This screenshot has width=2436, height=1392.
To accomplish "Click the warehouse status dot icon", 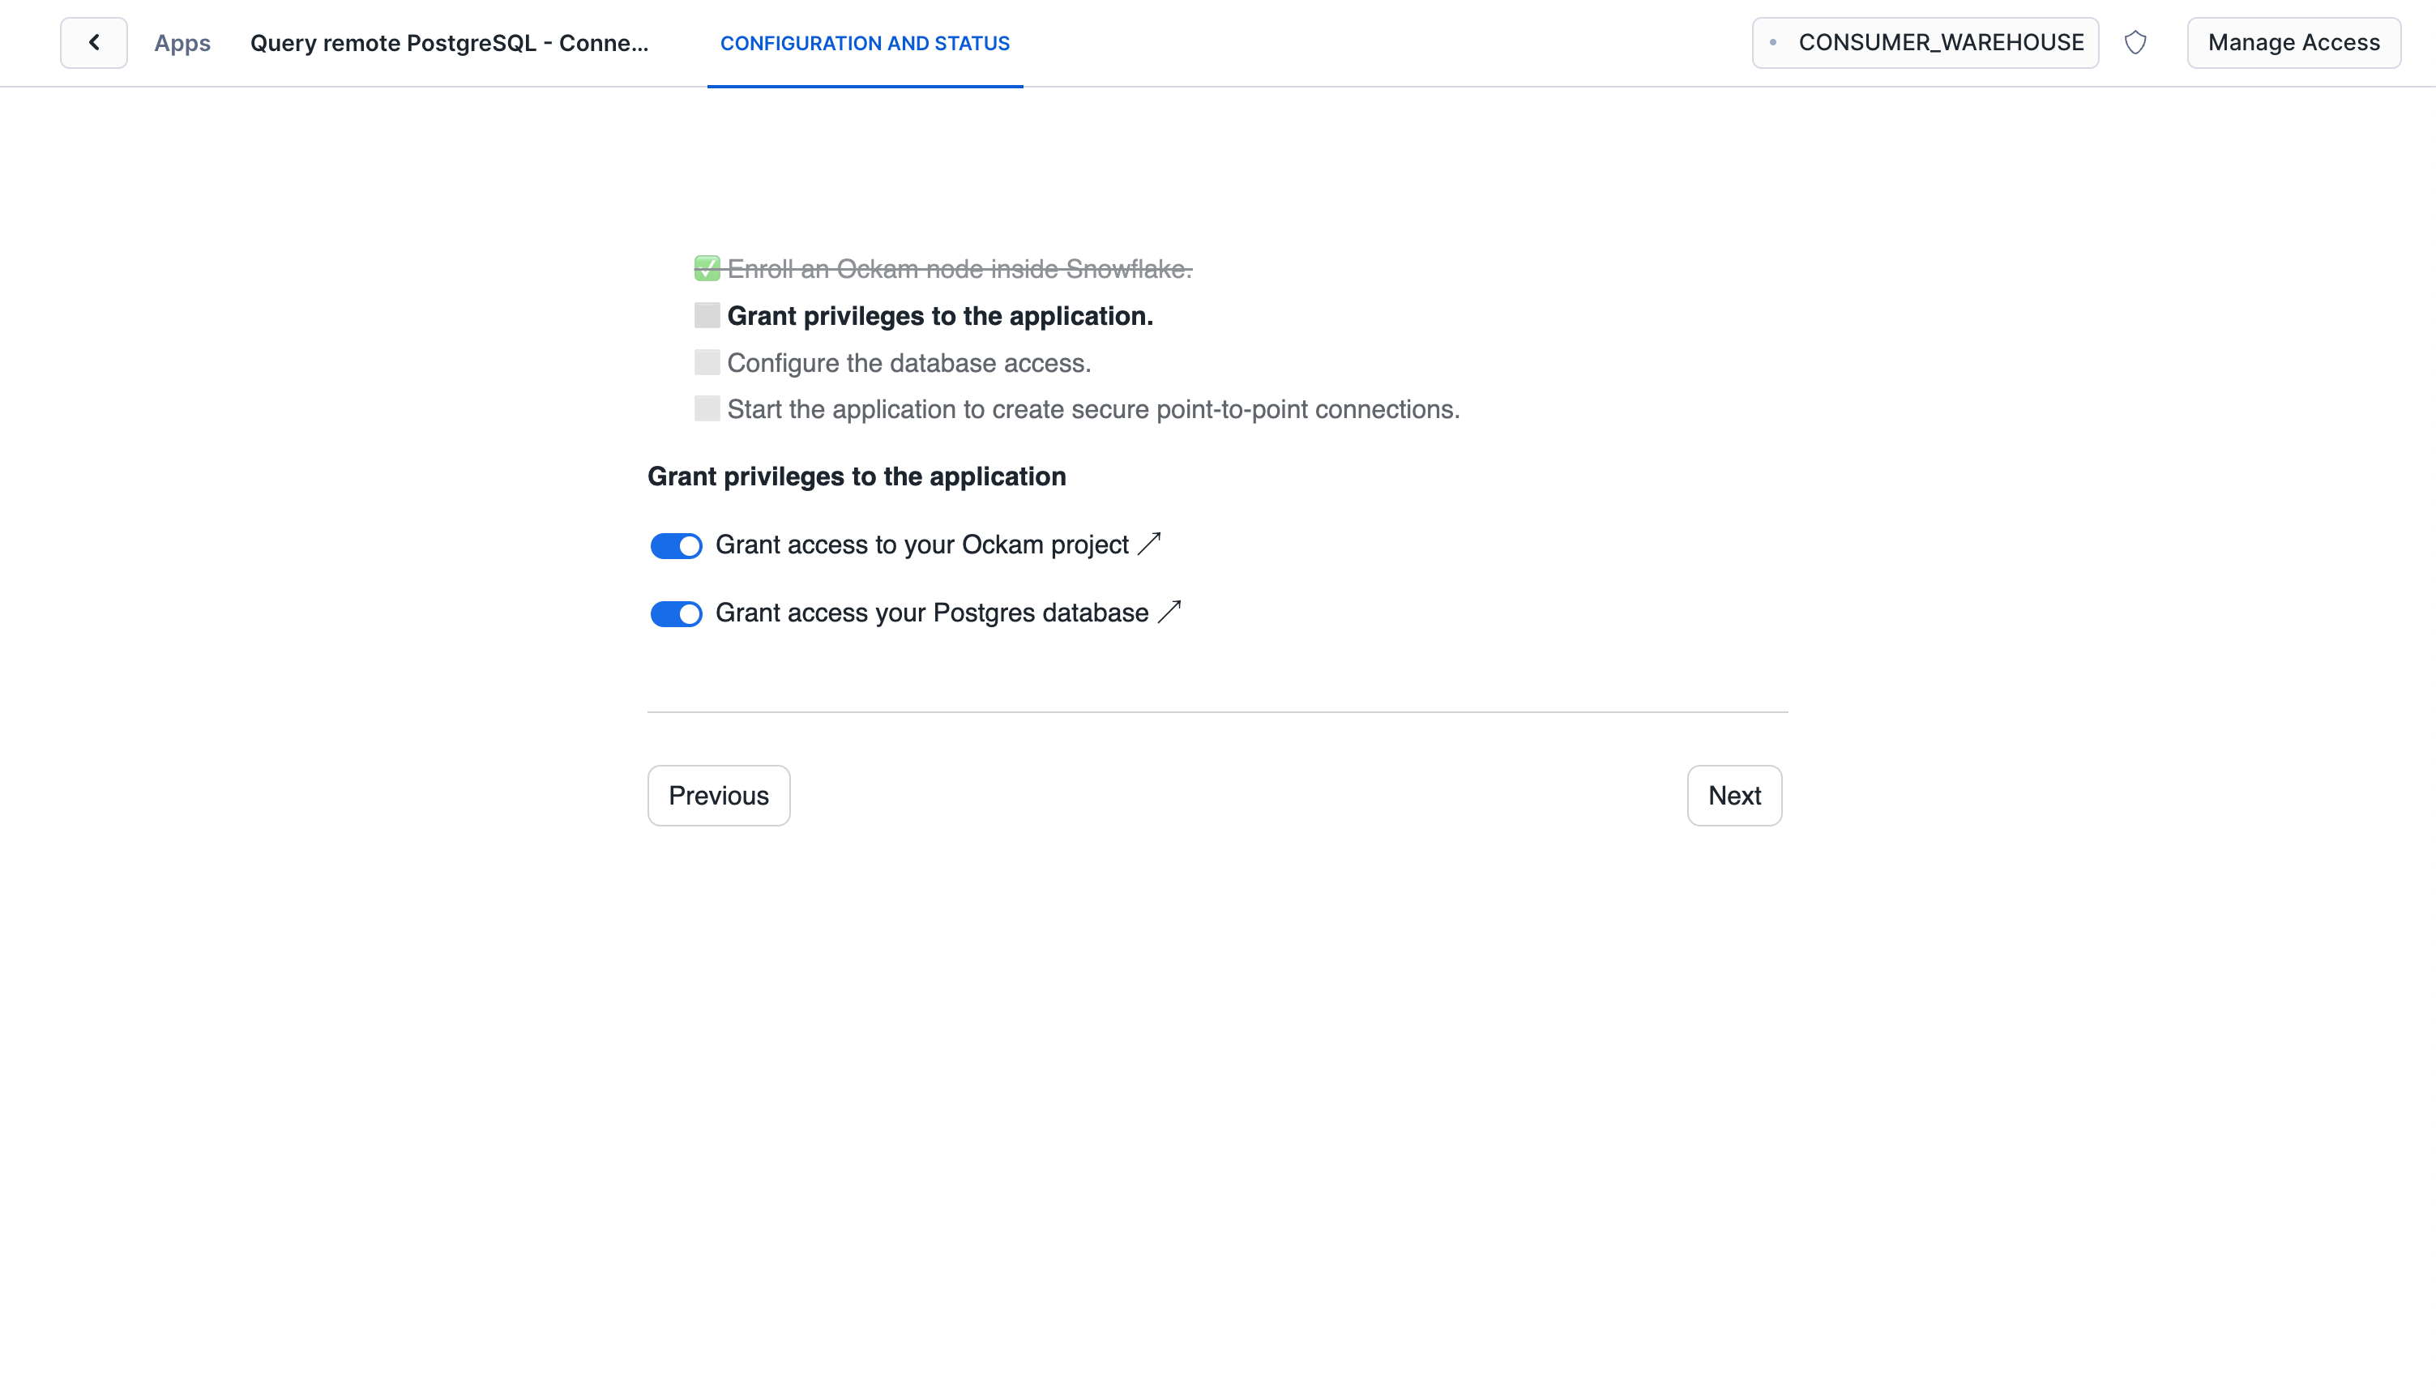I will tap(1772, 42).
